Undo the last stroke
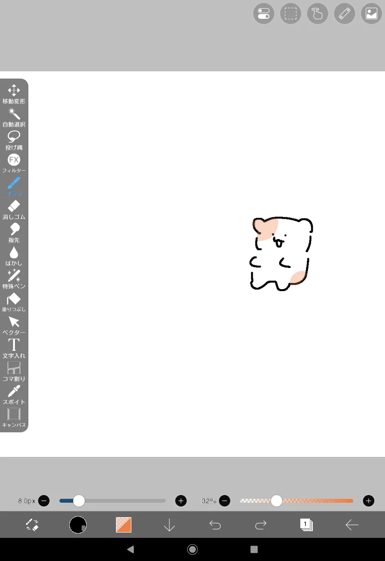This screenshot has height=561, width=385. tap(215, 525)
